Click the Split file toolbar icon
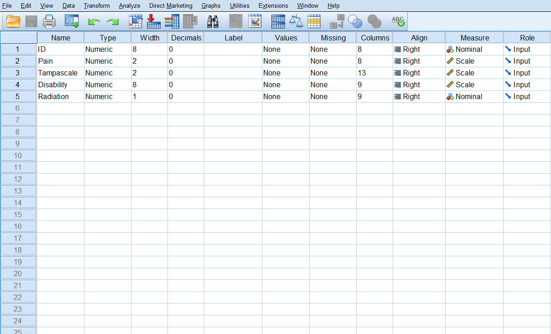The height and width of the screenshot is (334, 551). click(278, 21)
